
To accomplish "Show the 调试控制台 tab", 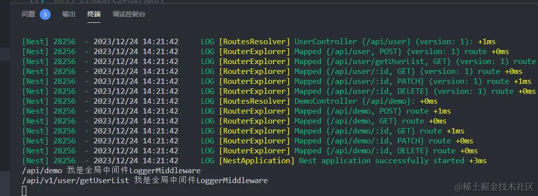I will [x=129, y=14].
